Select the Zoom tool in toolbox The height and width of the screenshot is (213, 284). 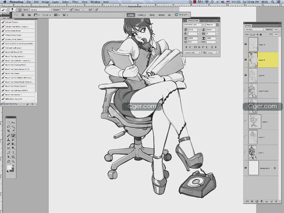pos(13,161)
